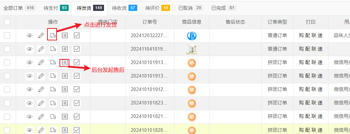
Task: Open 已取消 orders tab
Action: tap(191, 8)
